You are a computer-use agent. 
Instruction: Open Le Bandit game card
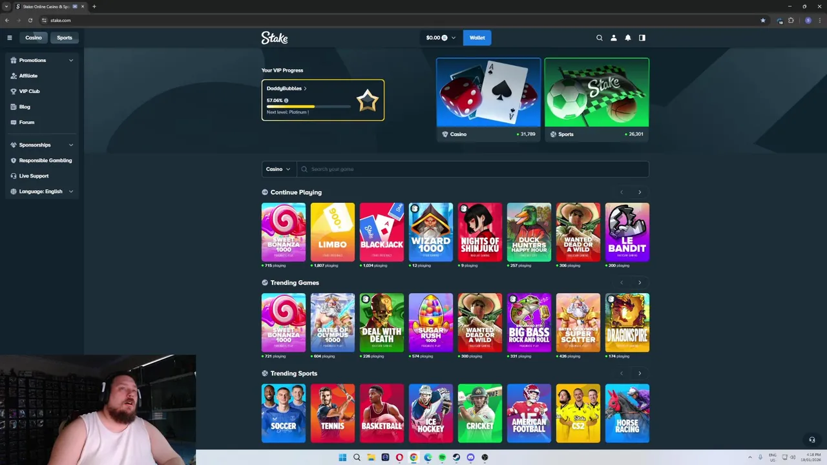(x=627, y=232)
